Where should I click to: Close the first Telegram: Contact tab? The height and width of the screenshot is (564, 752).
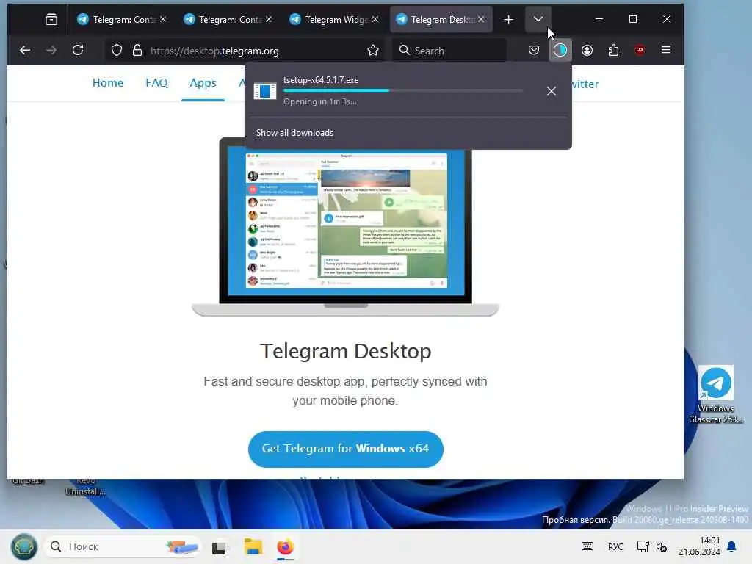pyautogui.click(x=163, y=19)
